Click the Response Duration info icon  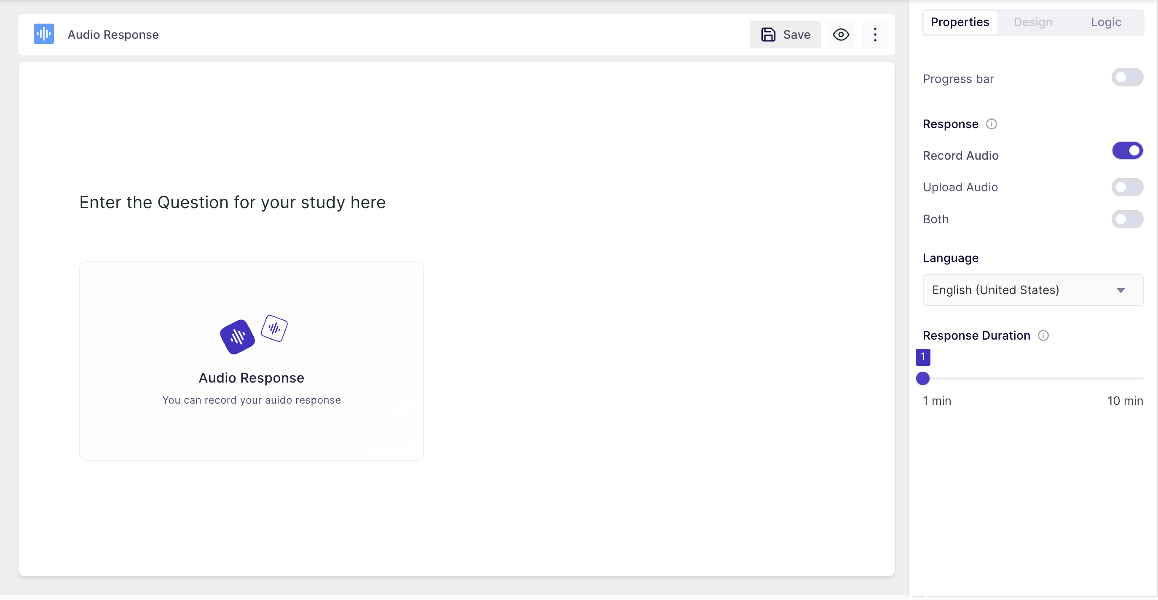coord(1043,335)
